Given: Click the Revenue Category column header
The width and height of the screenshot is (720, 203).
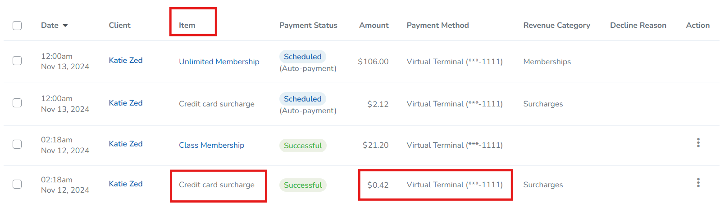Looking at the screenshot, I should [556, 25].
